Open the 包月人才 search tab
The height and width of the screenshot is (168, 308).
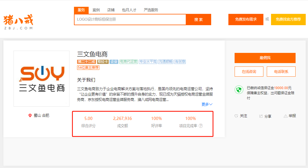(129, 10)
